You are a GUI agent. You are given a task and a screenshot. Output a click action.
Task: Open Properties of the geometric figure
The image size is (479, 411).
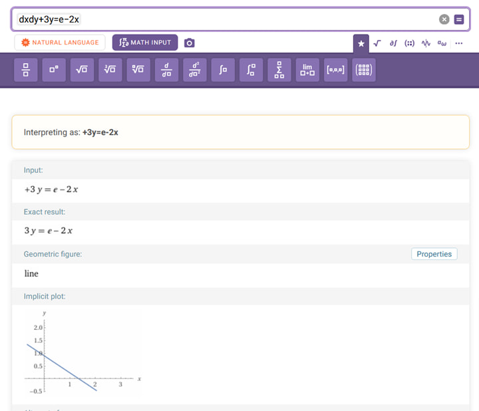click(x=434, y=254)
